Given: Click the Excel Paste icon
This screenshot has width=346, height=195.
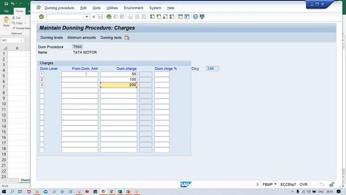Looking at the screenshot, I should click(x=6, y=20).
